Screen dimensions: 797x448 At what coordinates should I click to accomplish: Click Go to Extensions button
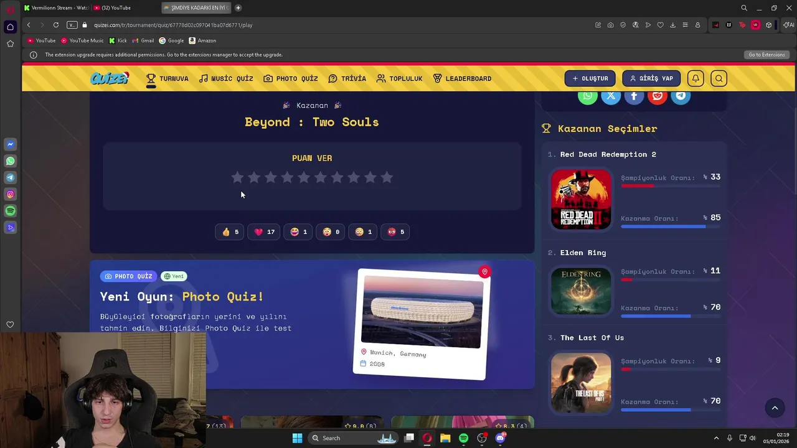pos(766,55)
